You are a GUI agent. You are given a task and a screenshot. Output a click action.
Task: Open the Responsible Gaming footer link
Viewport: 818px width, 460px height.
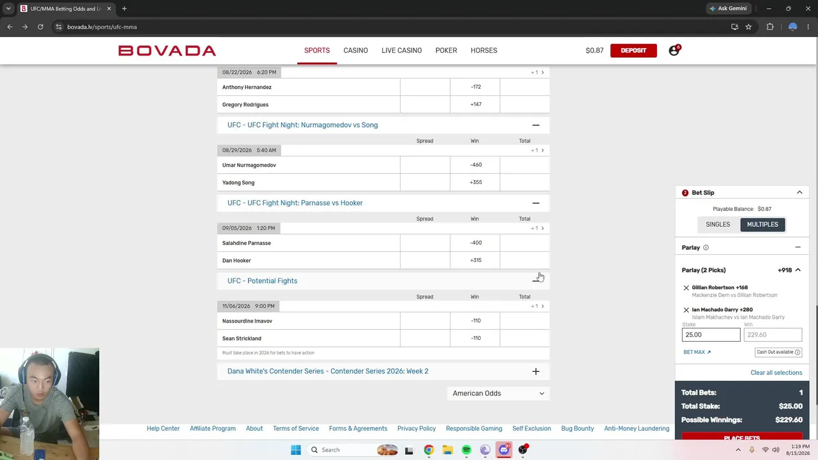click(x=474, y=429)
